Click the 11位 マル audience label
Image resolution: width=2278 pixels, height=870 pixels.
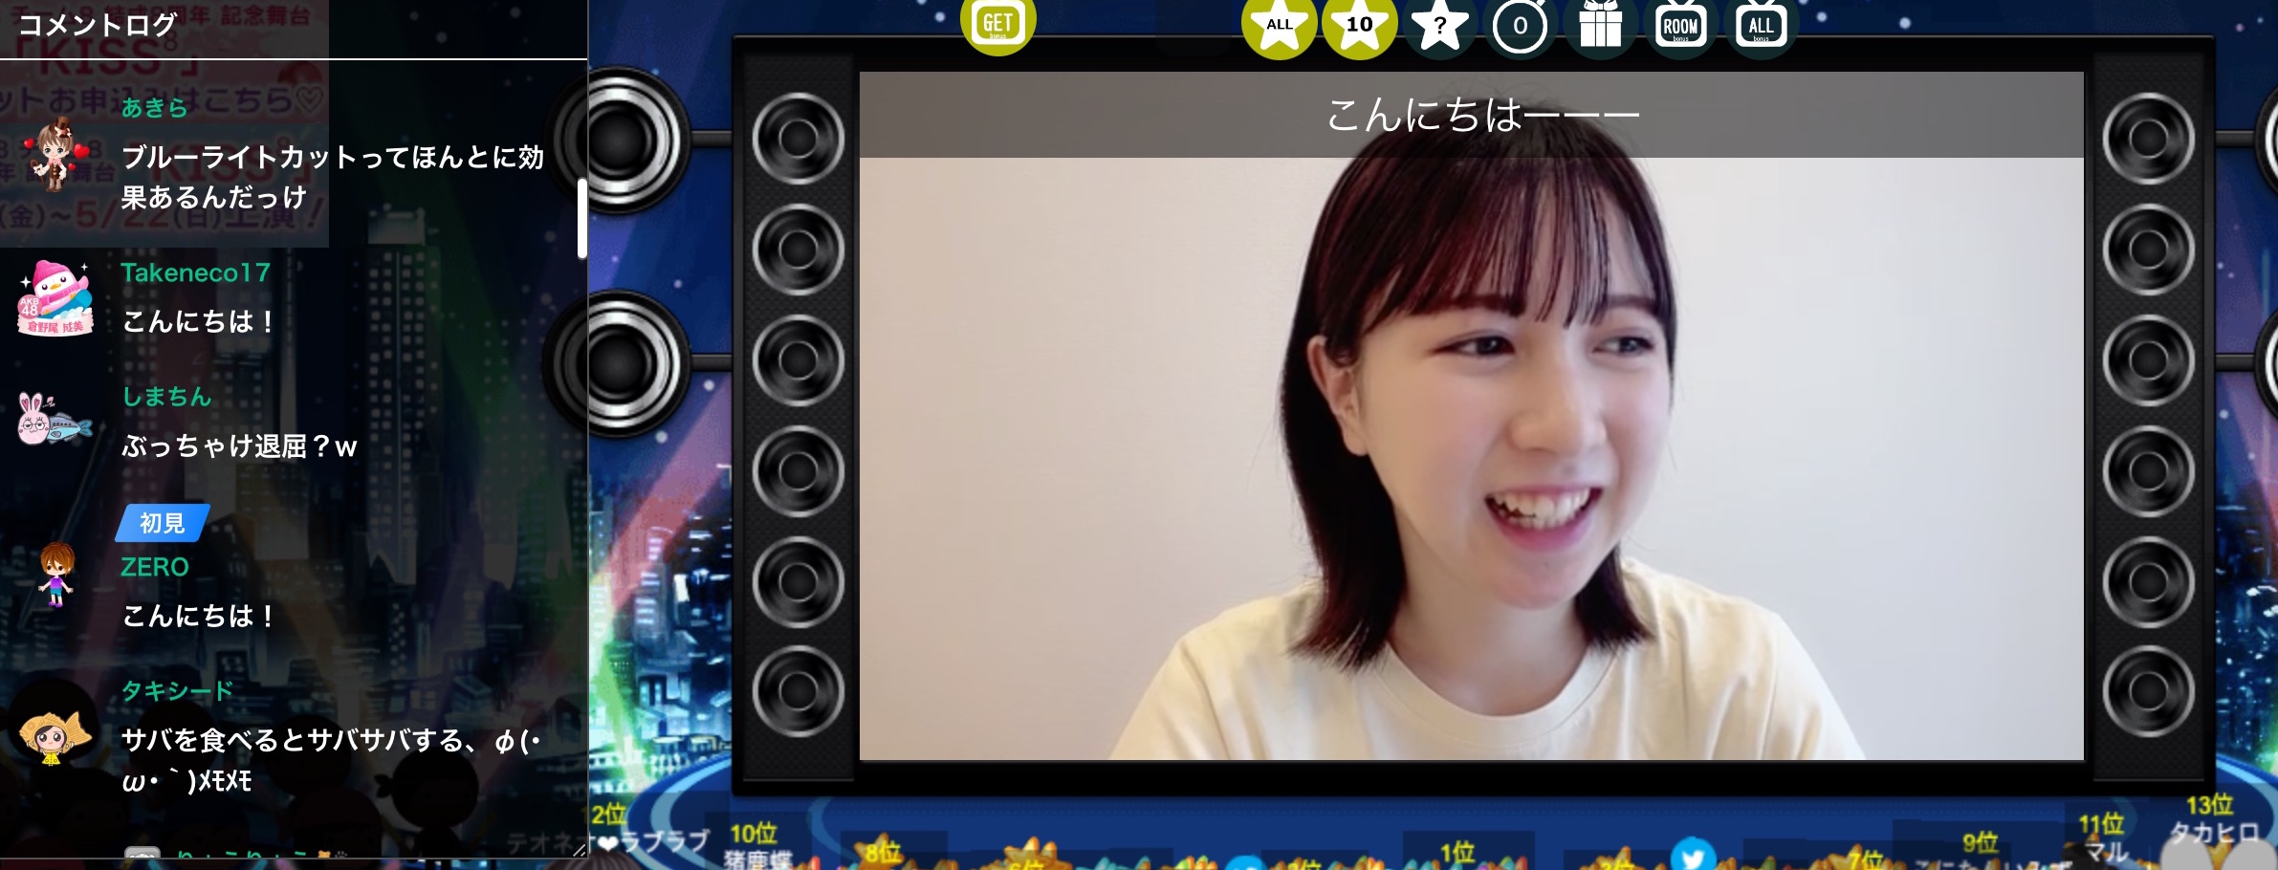click(2104, 837)
